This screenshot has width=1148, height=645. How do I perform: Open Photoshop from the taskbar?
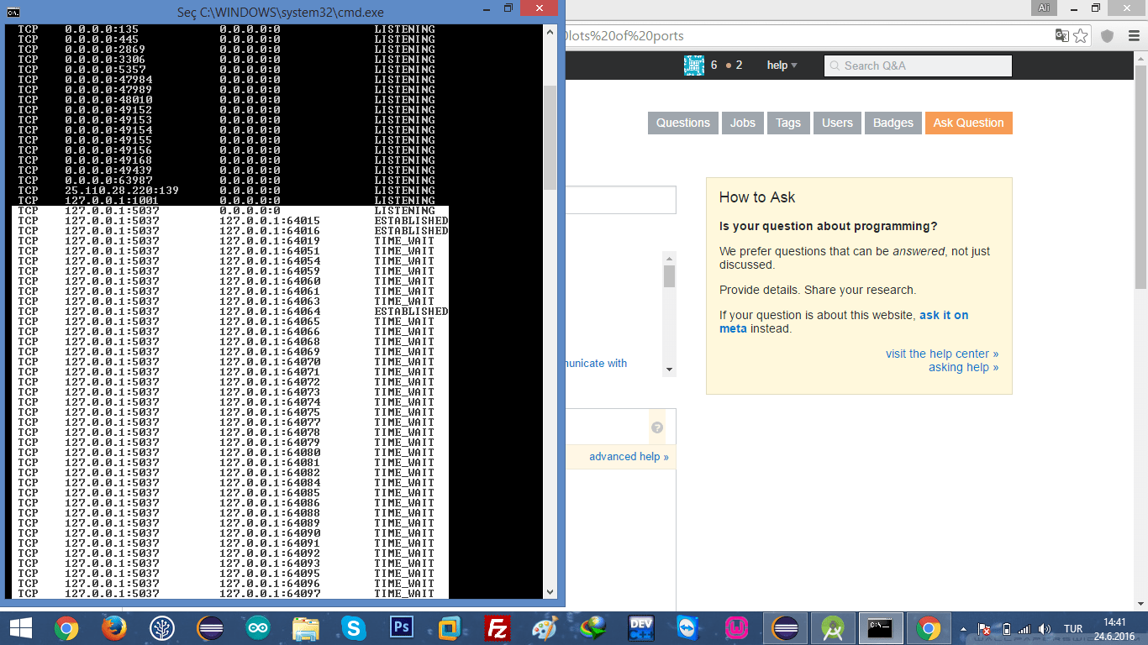pyautogui.click(x=402, y=628)
